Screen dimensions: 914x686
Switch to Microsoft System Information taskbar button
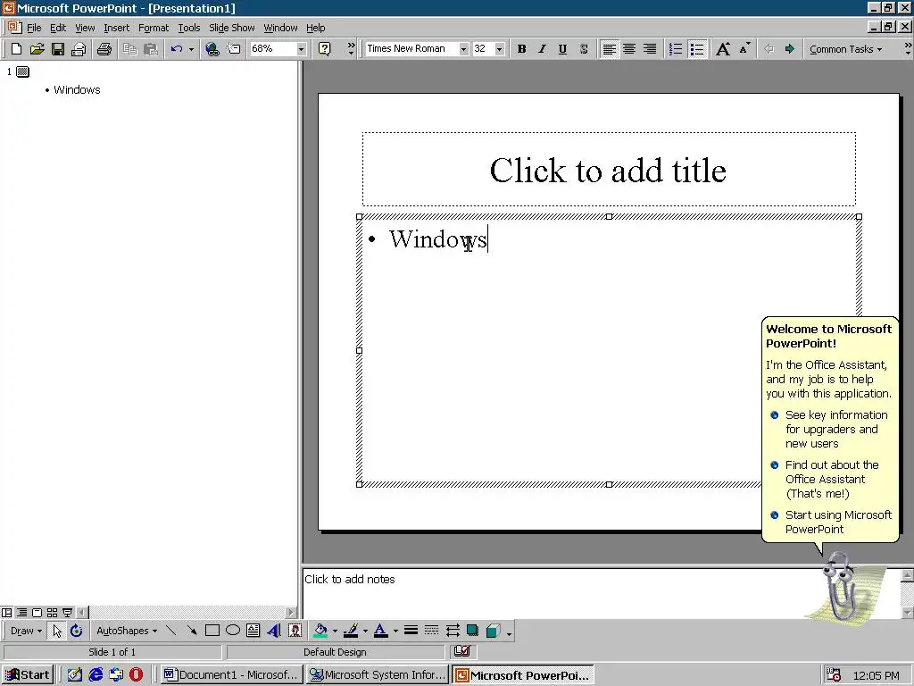point(378,675)
